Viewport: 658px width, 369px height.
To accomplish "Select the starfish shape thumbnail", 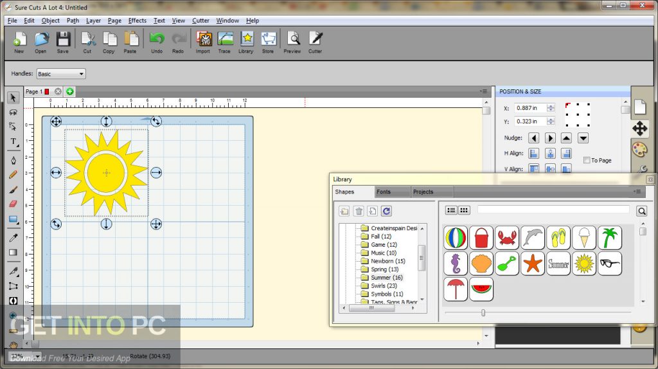I will tap(533, 264).
